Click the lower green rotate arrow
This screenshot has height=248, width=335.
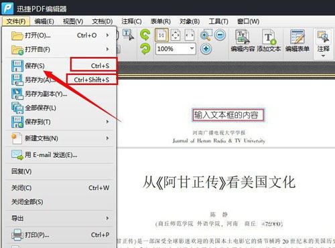[x=145, y=49]
